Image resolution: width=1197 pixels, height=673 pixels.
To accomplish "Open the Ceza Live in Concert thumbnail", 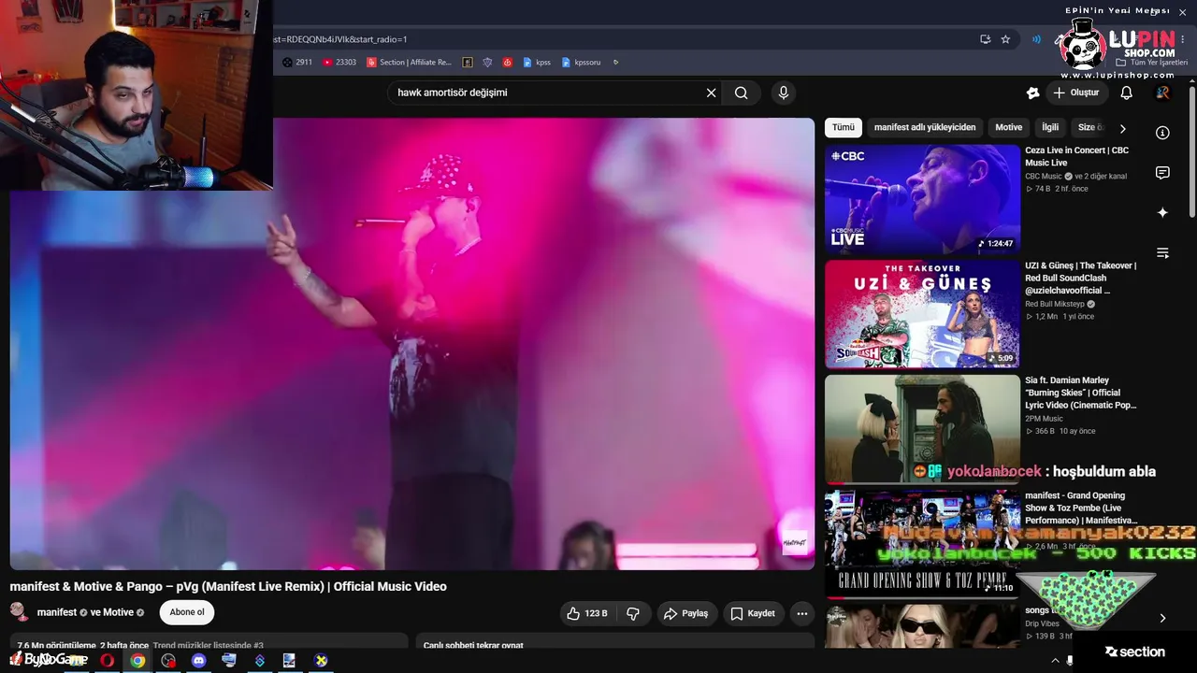I will click(x=922, y=198).
